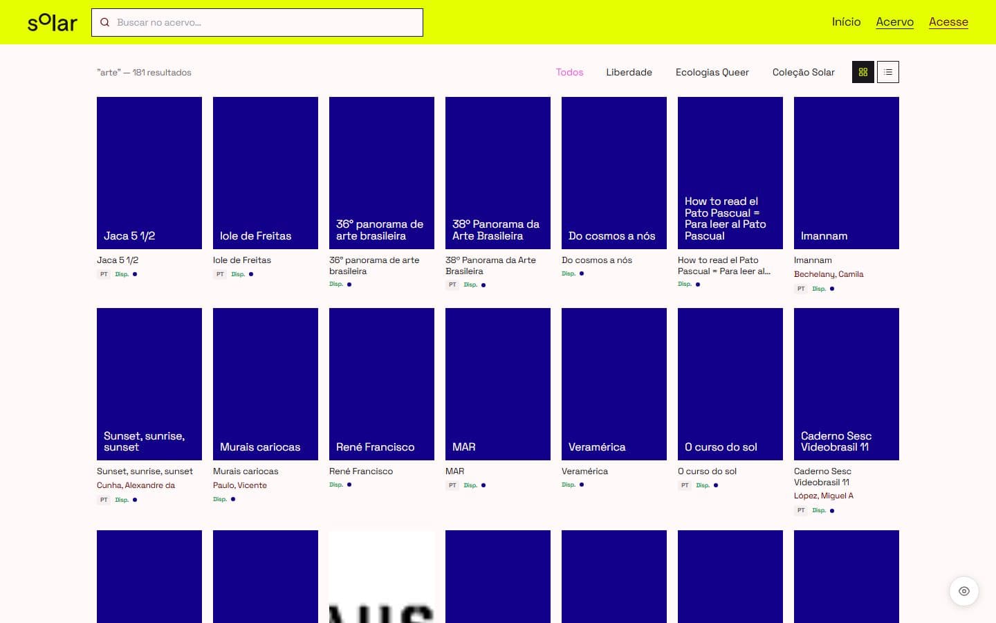Viewport: 996px width, 623px height.
Task: Click PT language tag under Jaca 5 1/2
Action: click(x=104, y=274)
